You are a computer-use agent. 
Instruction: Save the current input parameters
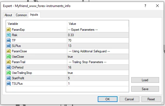pos(145,89)
